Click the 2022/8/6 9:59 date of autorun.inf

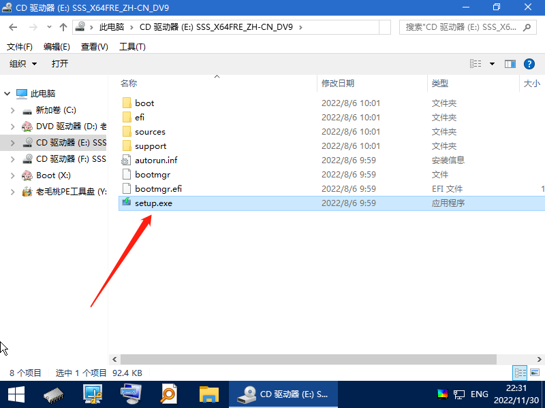(349, 160)
